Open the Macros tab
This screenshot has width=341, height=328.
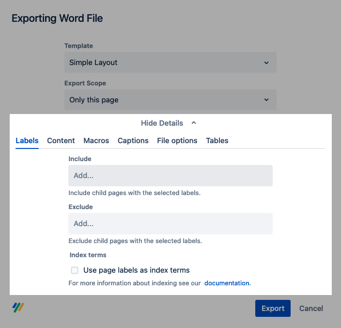96,141
